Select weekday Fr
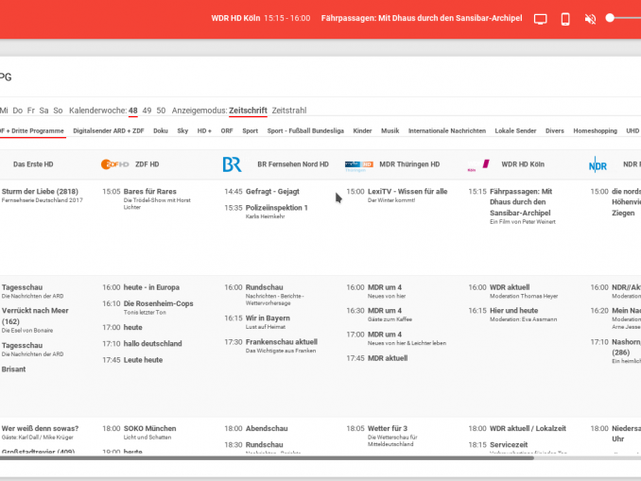The height and width of the screenshot is (481, 641). point(31,111)
